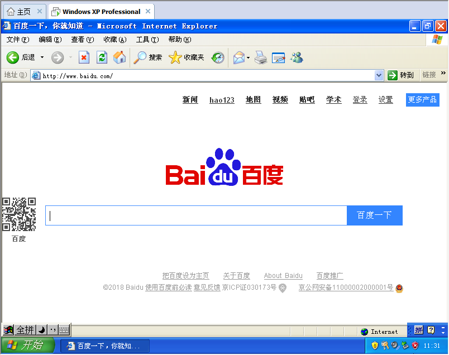Expand the Forward button history dropdown arrow

[70, 57]
